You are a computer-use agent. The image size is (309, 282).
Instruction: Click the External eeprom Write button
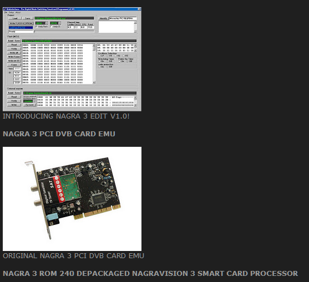pyautogui.click(x=14, y=105)
